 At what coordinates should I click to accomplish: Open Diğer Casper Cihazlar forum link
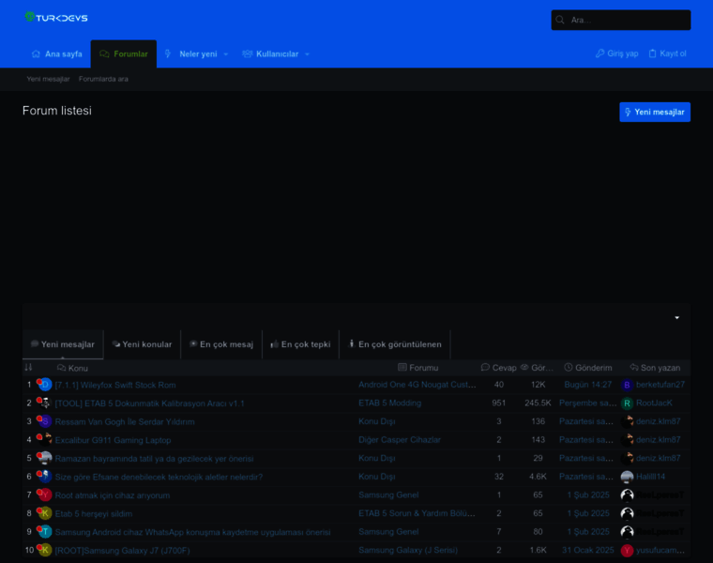[x=400, y=440]
